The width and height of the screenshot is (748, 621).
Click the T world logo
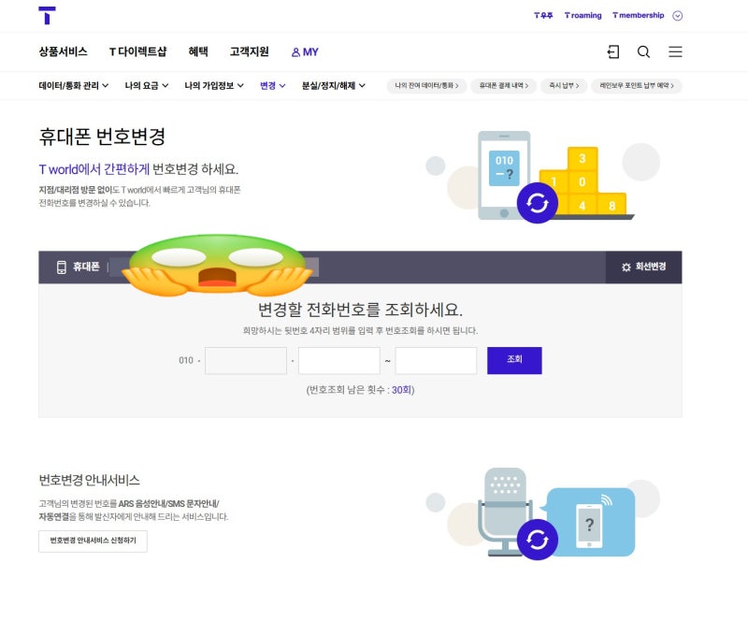coord(47,15)
